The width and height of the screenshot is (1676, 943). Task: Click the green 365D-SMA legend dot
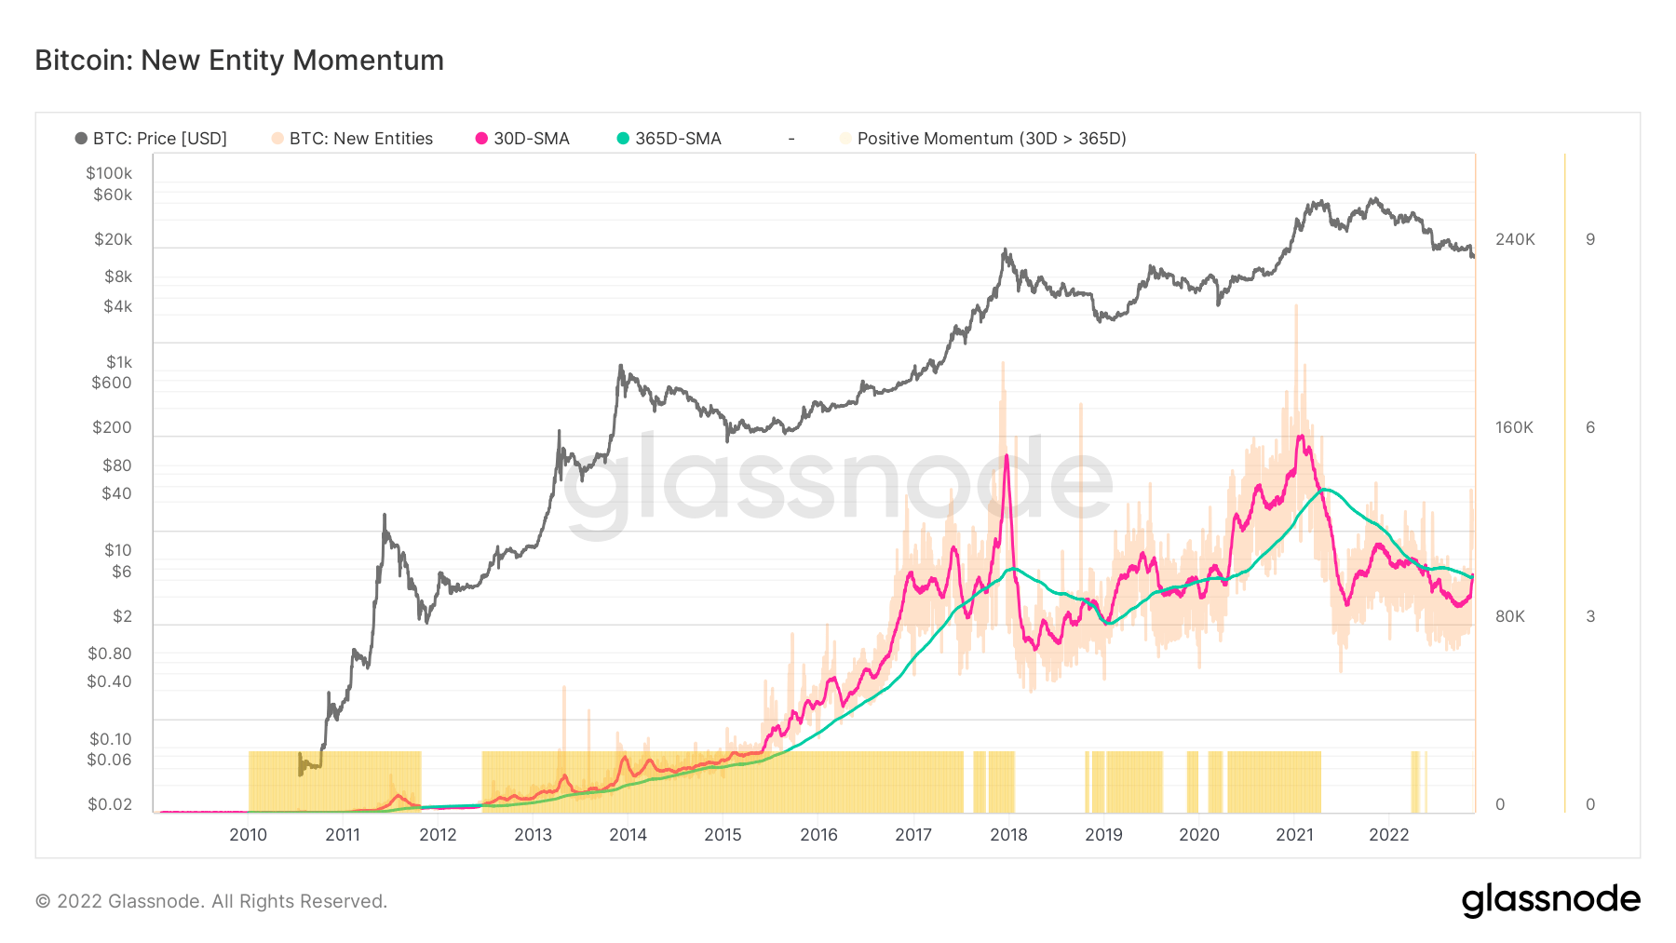pyautogui.click(x=623, y=139)
